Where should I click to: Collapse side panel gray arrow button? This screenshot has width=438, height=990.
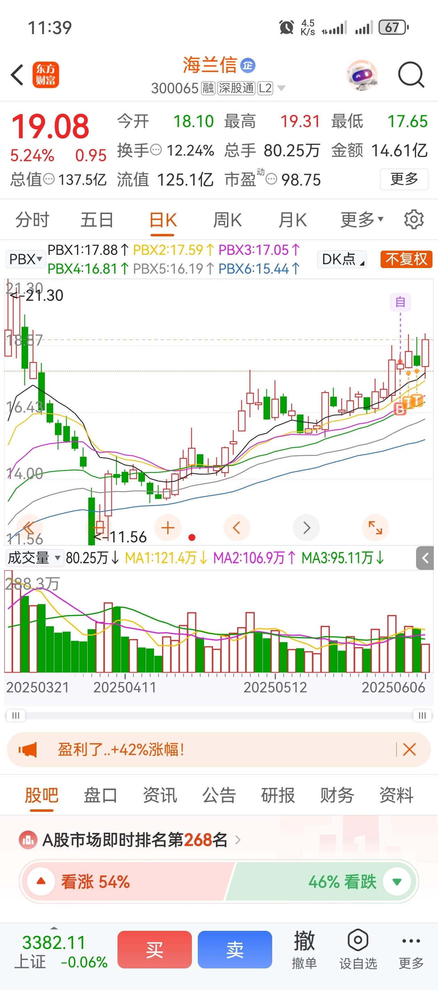point(425,558)
